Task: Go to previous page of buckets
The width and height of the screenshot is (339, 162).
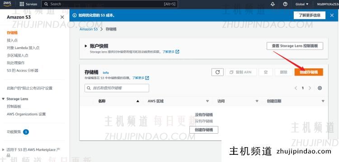Action: 296,88
